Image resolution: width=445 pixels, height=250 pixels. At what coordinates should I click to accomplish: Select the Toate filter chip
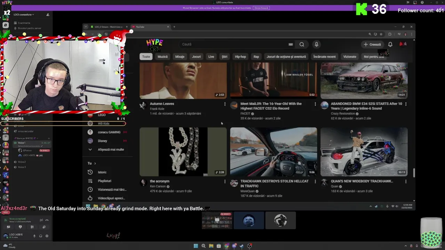pos(146,57)
